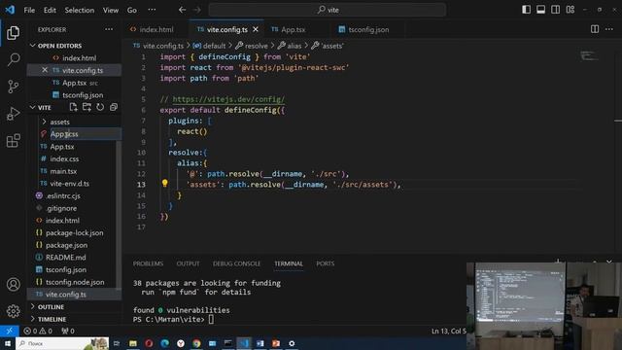This screenshot has width=622, height=350.
Task: Open the Go menu
Action: 132,10
